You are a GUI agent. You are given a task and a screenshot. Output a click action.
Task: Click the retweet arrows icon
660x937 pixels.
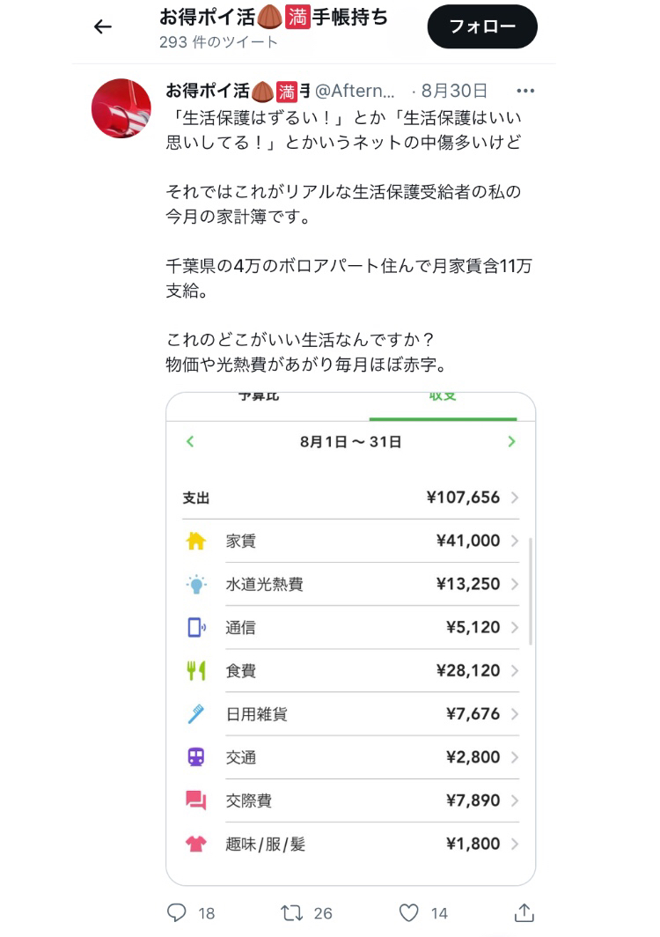point(291,912)
